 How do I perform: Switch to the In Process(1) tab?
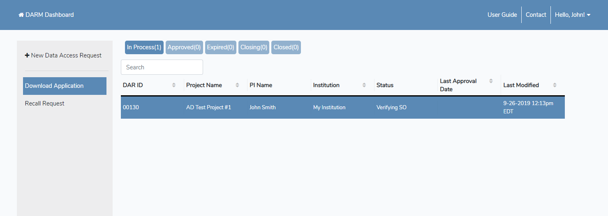click(144, 47)
